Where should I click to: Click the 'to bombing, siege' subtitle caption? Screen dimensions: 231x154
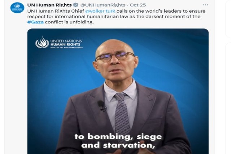[118, 137]
